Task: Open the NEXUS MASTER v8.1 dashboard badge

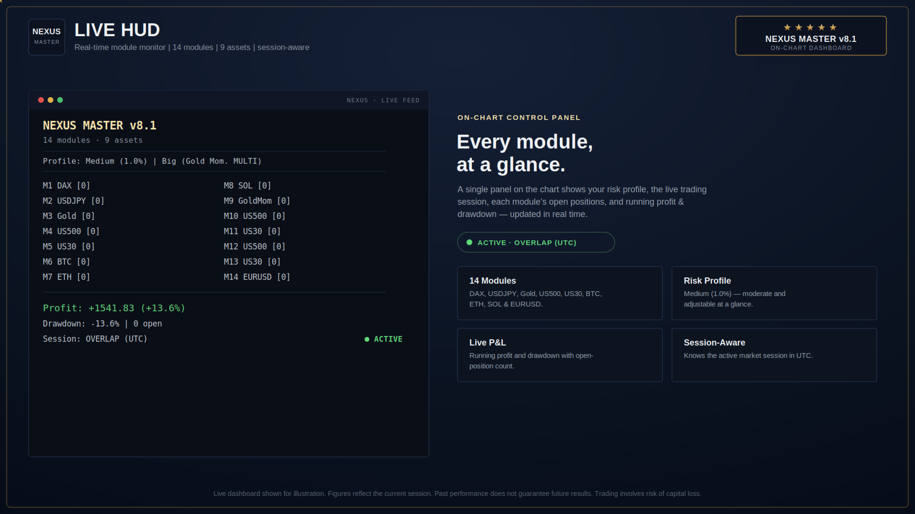Action: (811, 36)
